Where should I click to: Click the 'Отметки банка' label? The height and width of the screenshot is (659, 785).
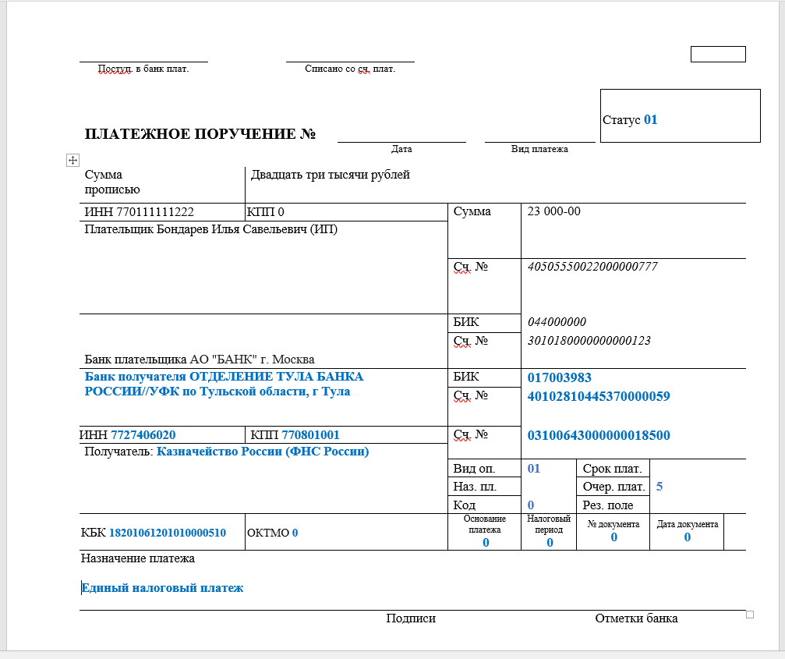pos(636,618)
